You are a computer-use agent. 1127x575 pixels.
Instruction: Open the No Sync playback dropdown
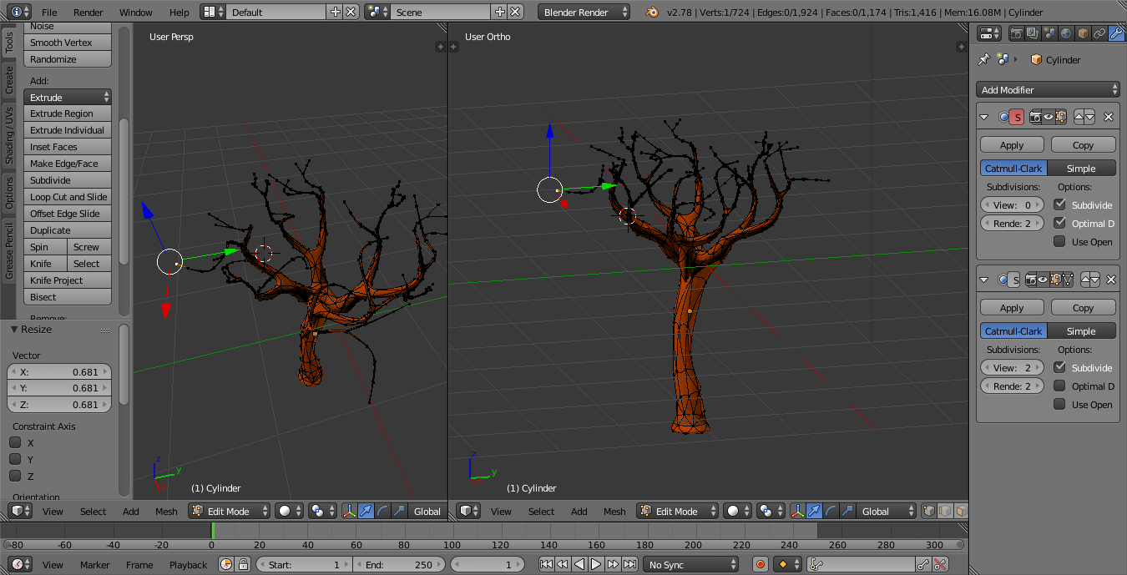coord(690,565)
